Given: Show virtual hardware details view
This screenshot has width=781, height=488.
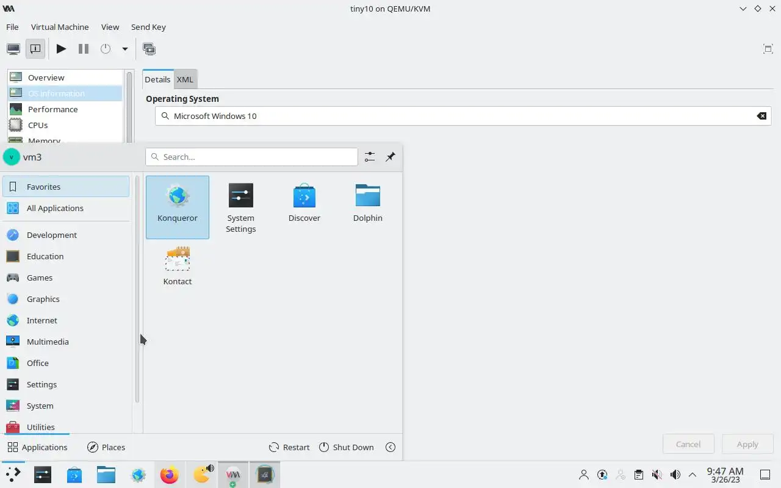Looking at the screenshot, I should [x=35, y=49].
